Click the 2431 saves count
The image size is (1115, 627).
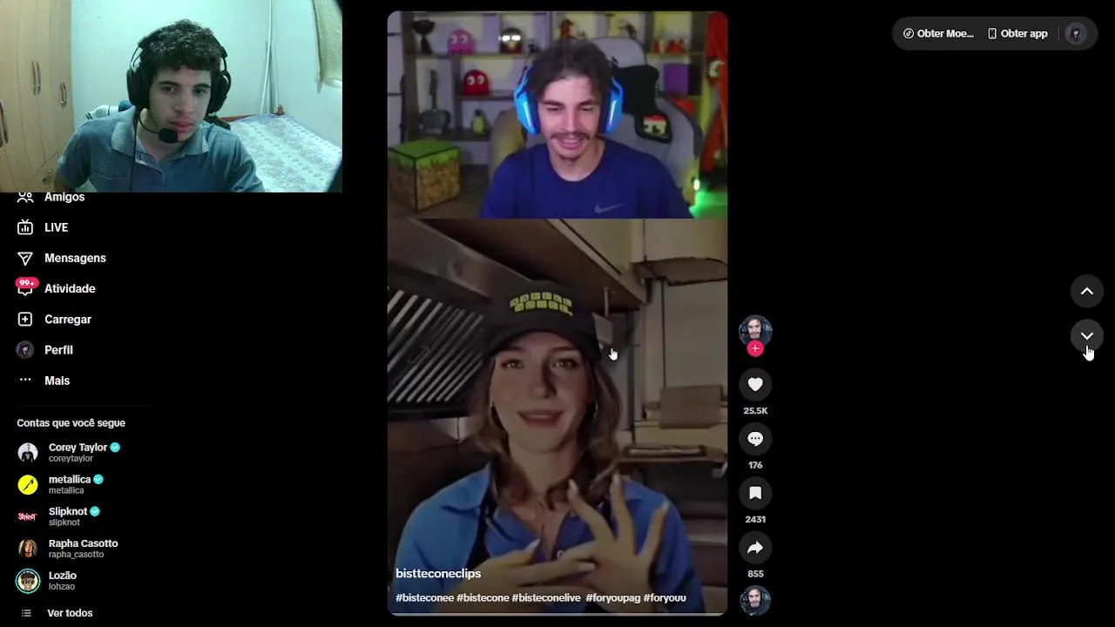pos(755,520)
